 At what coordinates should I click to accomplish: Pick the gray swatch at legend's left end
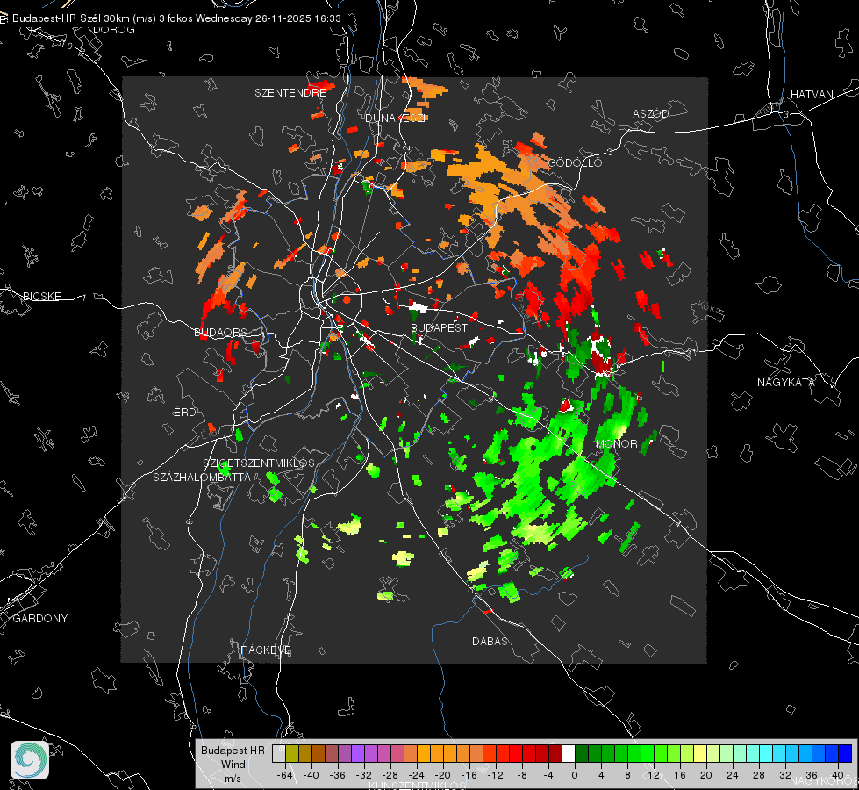click(x=279, y=753)
